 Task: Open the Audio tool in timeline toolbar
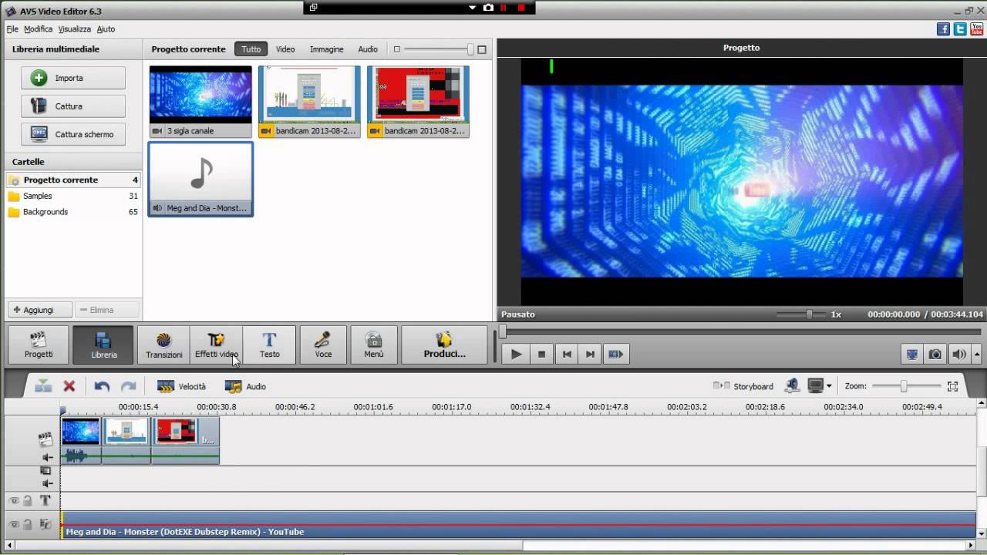tap(245, 386)
